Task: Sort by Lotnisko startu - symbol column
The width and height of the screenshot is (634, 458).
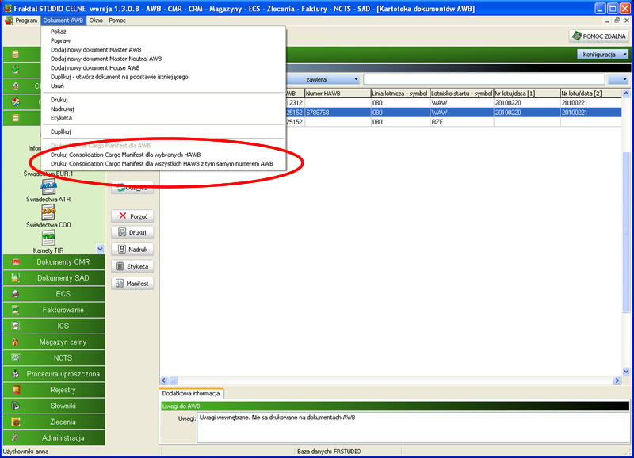Action: tap(462, 94)
